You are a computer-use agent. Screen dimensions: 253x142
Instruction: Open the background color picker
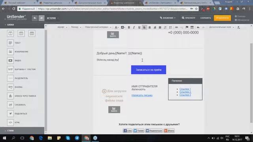pyautogui.click(x=123, y=27)
